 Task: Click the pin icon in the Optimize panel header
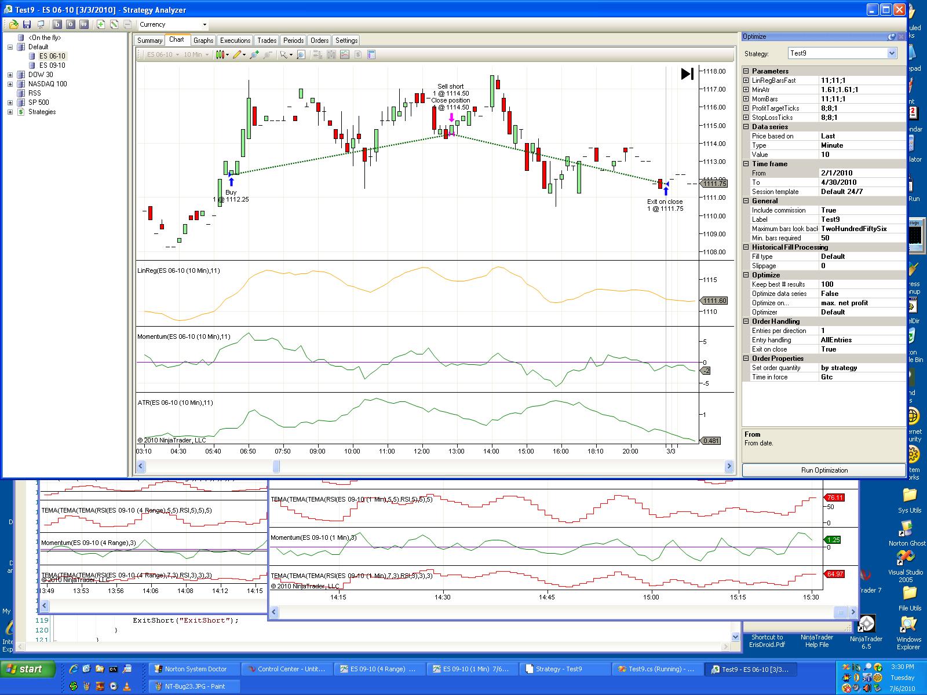click(892, 36)
